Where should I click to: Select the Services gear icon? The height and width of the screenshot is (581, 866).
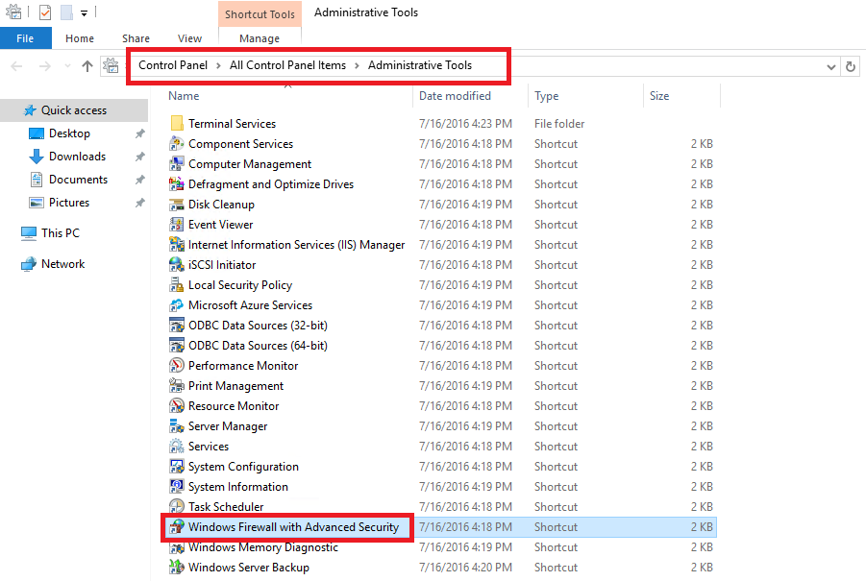[177, 446]
